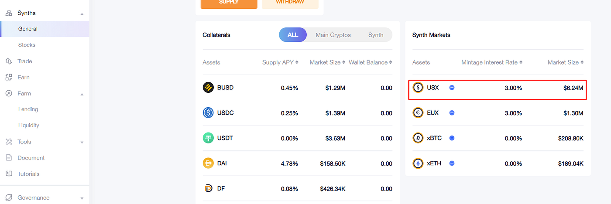Collapse the Synths sidebar section
This screenshot has height=204, width=611.
coord(82,14)
